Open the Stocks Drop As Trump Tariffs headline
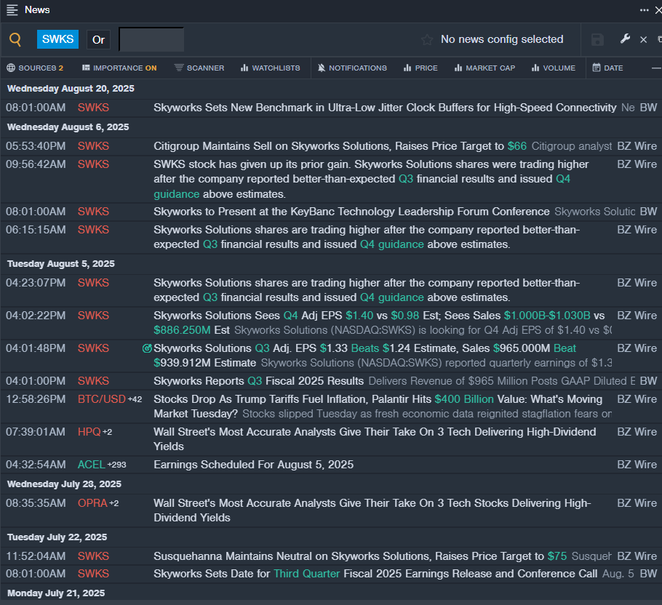 (x=378, y=406)
